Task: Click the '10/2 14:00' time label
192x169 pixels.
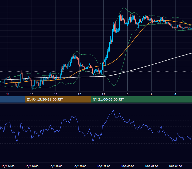Action: [x=8, y=166]
